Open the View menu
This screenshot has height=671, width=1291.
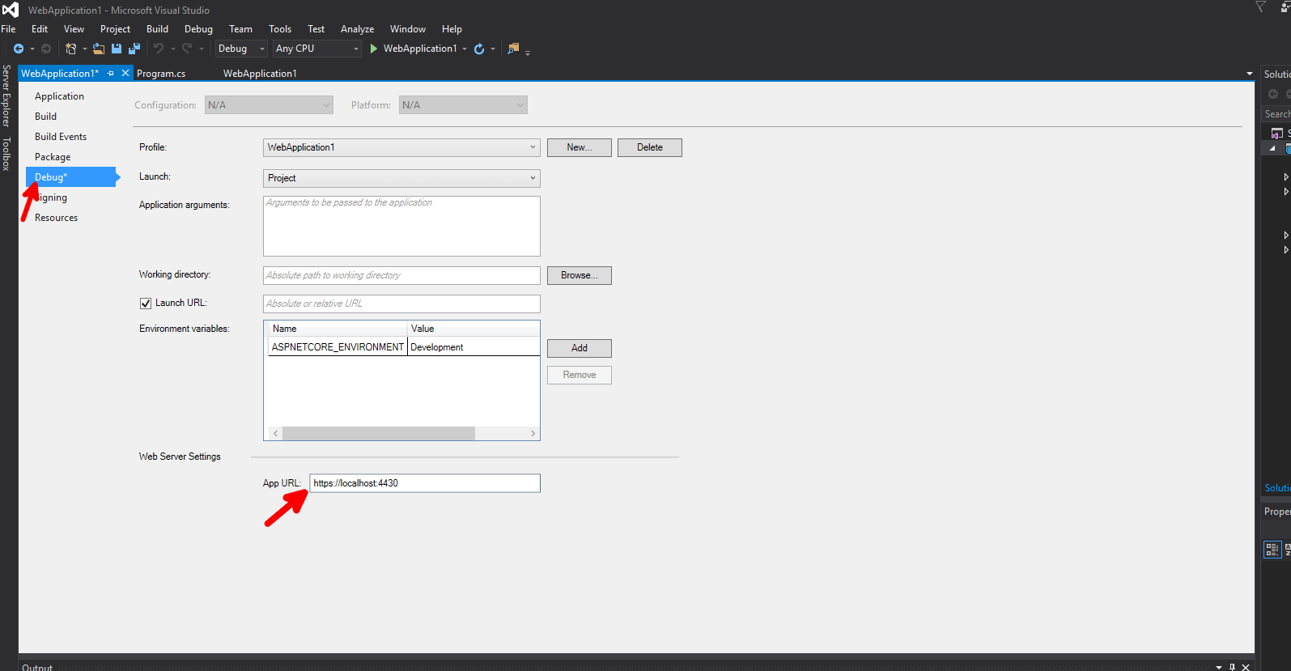[x=74, y=29]
